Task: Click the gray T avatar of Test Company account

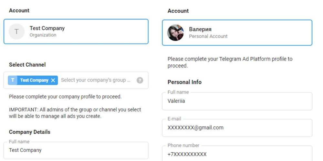Action: pos(16,32)
